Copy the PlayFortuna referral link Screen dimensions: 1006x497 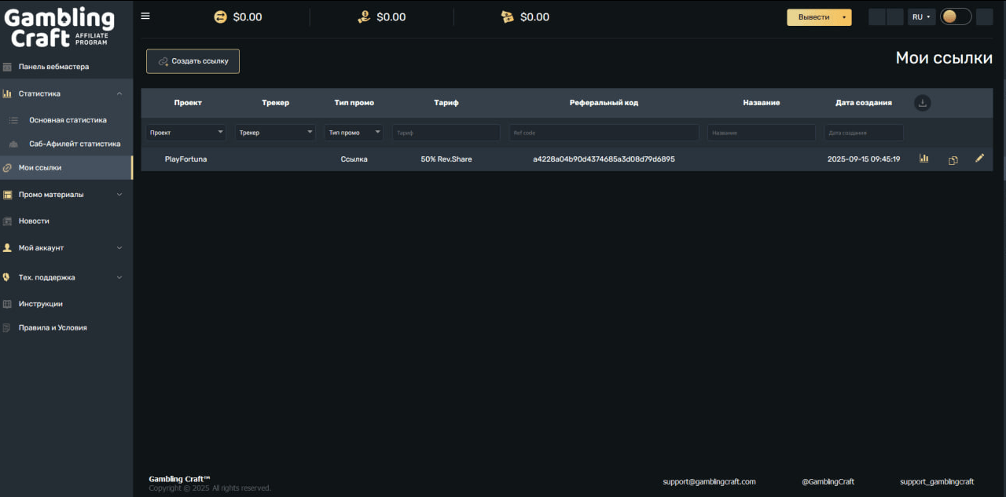(x=953, y=159)
